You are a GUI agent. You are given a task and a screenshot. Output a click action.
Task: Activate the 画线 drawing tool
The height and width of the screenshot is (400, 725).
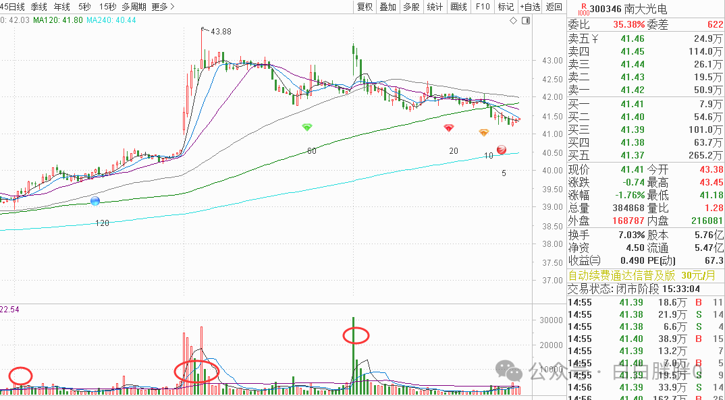[x=458, y=7]
